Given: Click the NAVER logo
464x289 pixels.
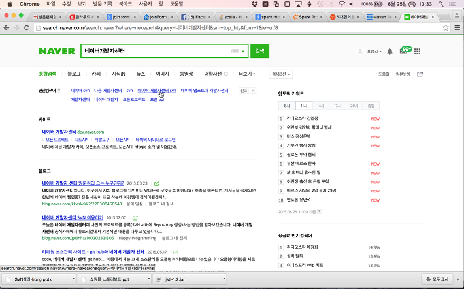Looking at the screenshot, I should (57, 51).
